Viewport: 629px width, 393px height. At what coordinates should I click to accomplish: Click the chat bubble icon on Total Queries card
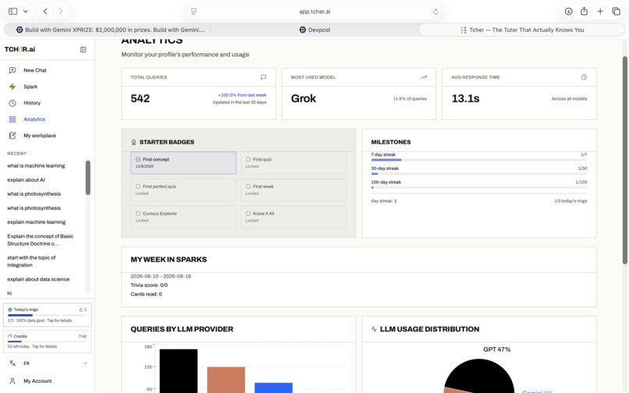click(263, 77)
